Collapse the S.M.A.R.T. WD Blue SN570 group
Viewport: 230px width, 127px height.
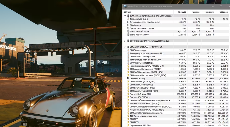pyautogui.click(x=125, y=16)
